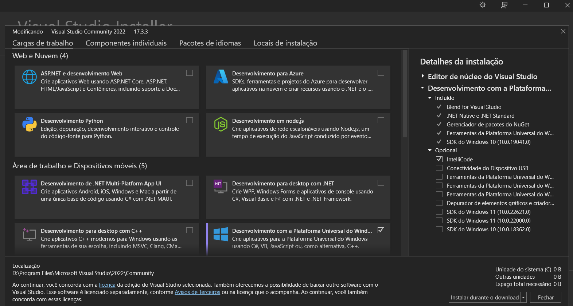The width and height of the screenshot is (573, 306).
Task: Collapse the Incluído list
Action: [430, 98]
